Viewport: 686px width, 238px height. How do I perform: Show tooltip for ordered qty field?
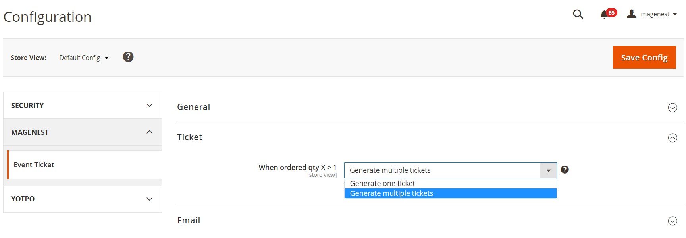click(565, 170)
